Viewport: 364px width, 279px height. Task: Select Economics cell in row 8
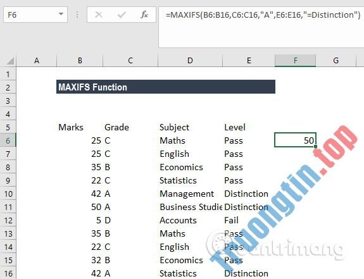[190, 167]
